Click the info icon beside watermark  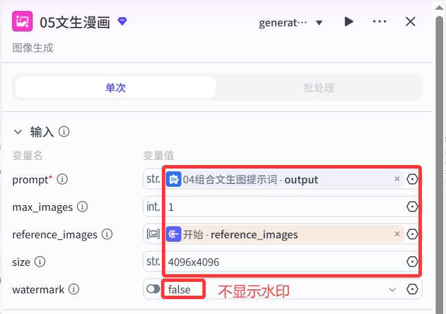pos(73,289)
